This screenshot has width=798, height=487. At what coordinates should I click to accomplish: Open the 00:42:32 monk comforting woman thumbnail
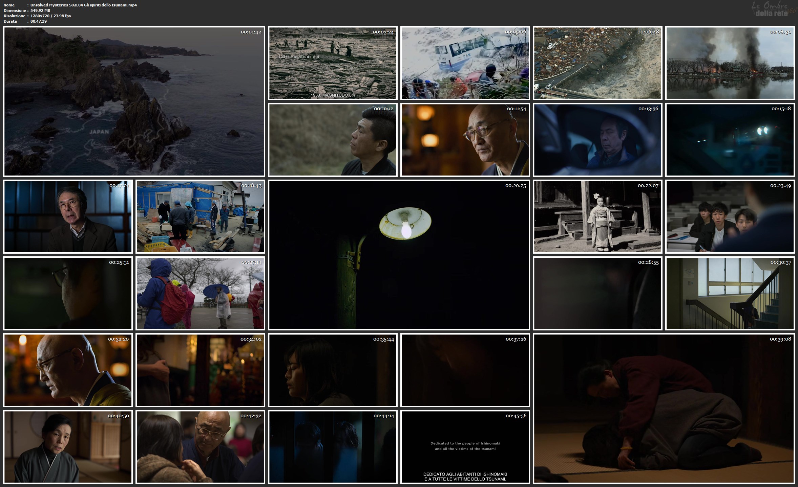point(200,447)
